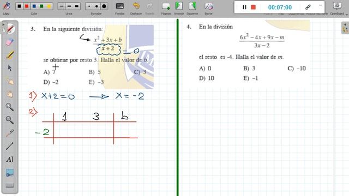Choose the black pen color
Viewport: 349px width, 196px height.
pos(20,6)
